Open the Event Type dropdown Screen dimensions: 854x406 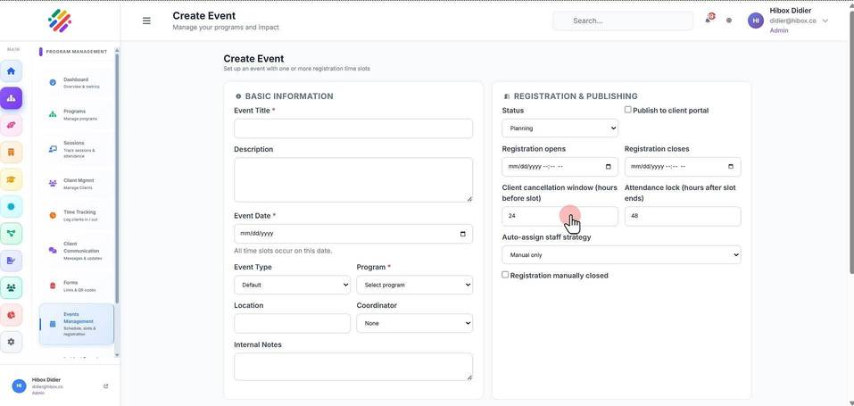pyautogui.click(x=292, y=285)
